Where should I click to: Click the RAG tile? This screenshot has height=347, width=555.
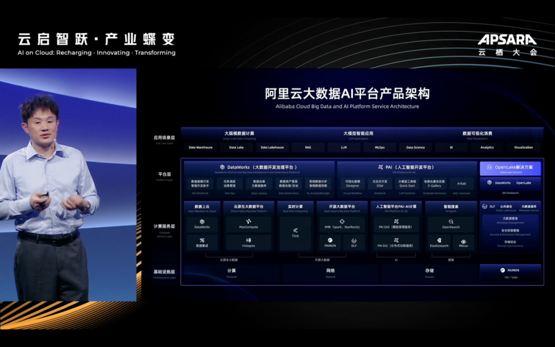308,148
